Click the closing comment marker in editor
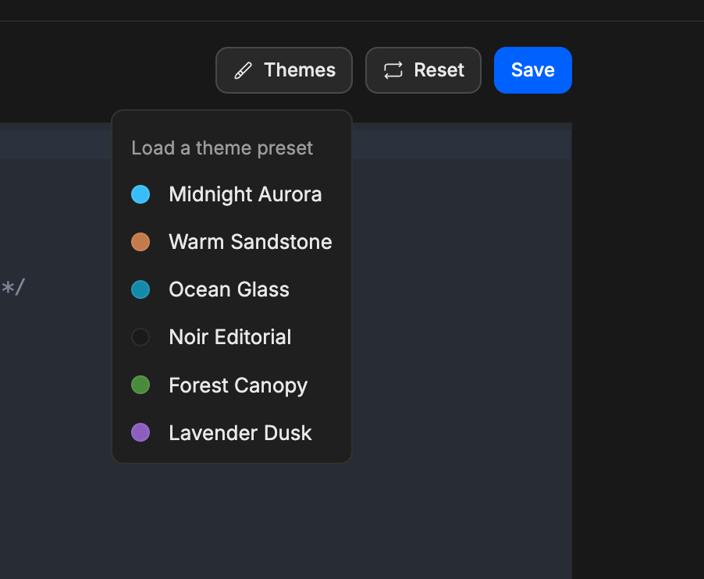The height and width of the screenshot is (579, 704). (13, 287)
